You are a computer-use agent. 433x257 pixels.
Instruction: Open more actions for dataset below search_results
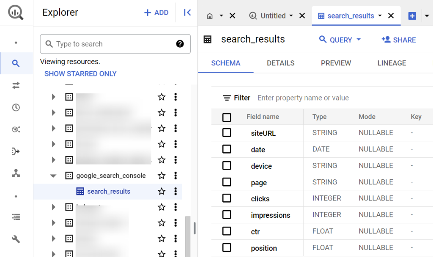(175, 207)
